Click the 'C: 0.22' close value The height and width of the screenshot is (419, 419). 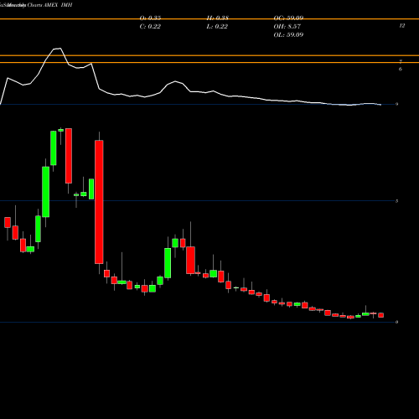pyautogui.click(x=150, y=27)
